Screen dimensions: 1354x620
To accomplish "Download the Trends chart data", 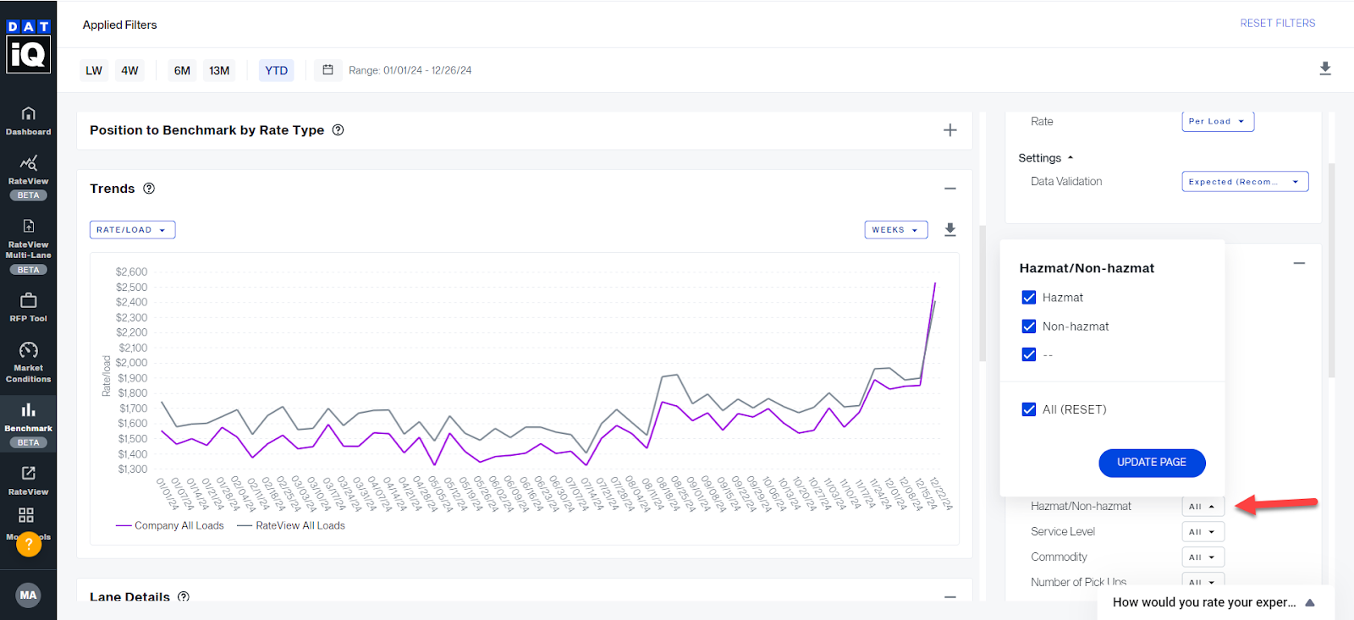I will click(950, 229).
